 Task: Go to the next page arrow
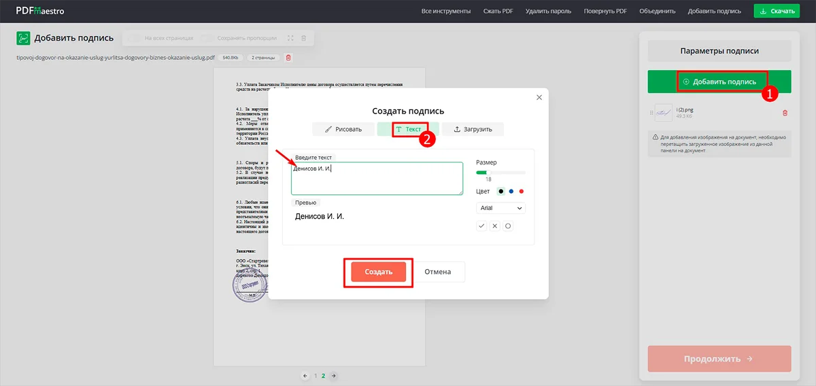333,375
